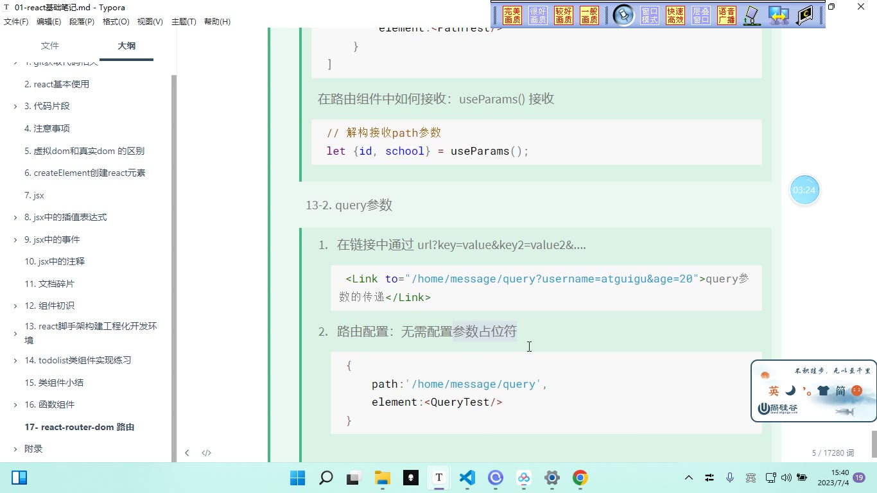Click the Typora taskbar icon
This screenshot has width=877, height=493.
tap(438, 478)
